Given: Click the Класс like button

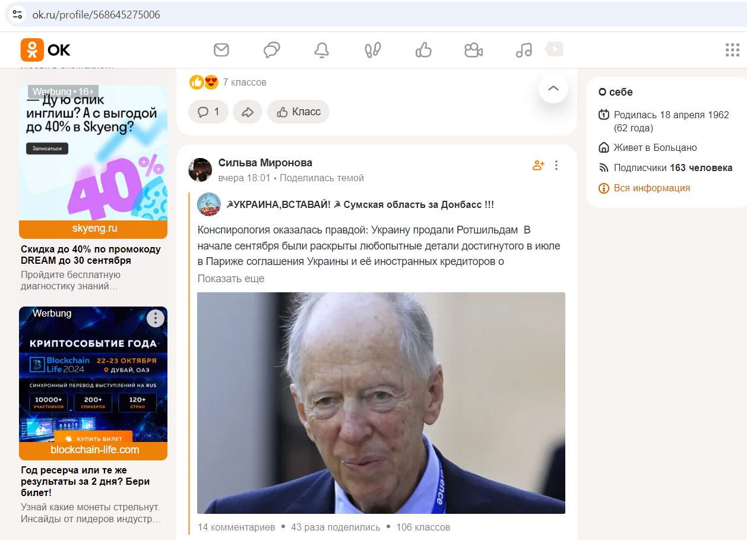Looking at the screenshot, I should [299, 112].
